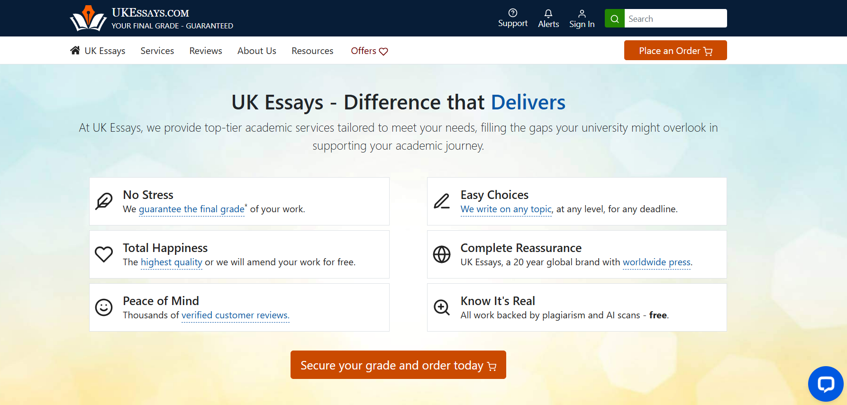Click the Place an Order button
The height and width of the screenshot is (405, 847).
point(675,50)
